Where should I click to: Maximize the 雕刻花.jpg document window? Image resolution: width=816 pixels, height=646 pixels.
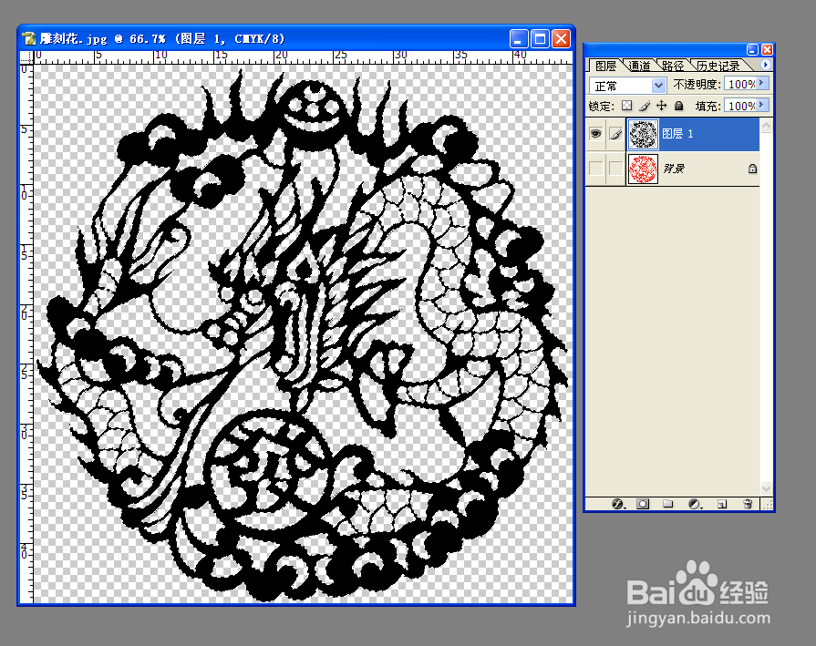tap(540, 38)
